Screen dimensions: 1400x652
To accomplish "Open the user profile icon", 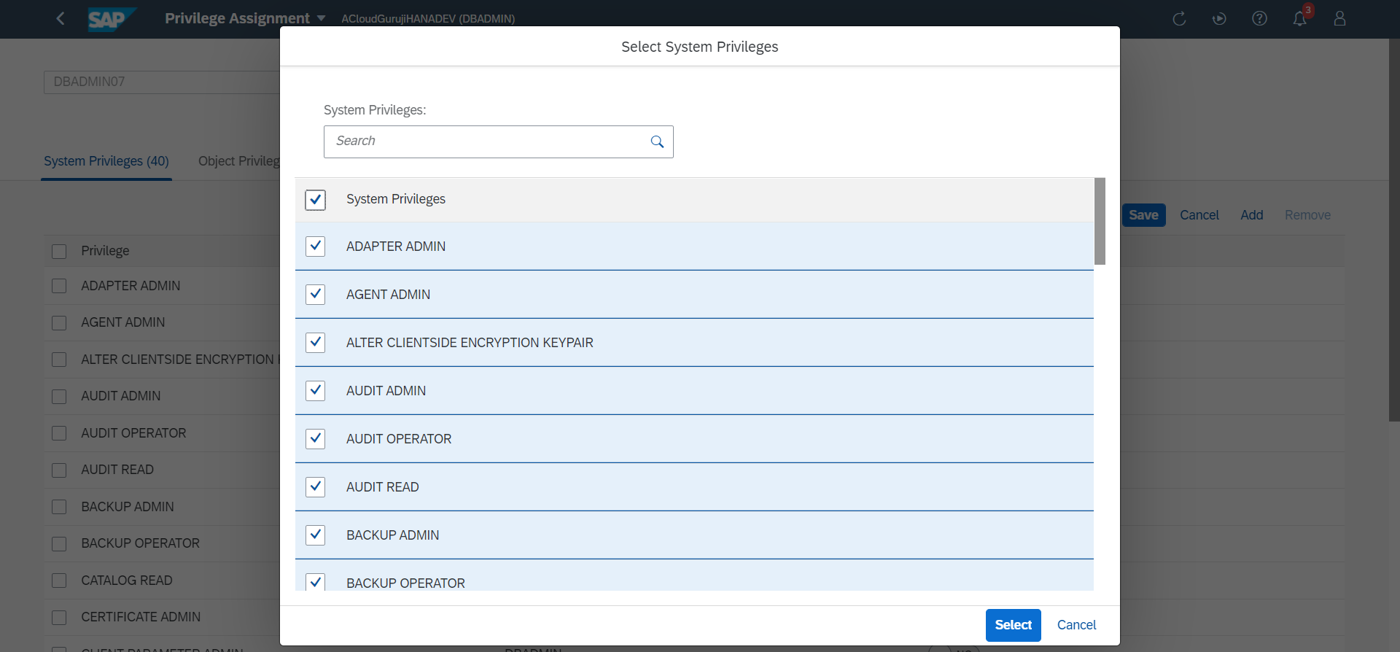I will click(x=1339, y=19).
